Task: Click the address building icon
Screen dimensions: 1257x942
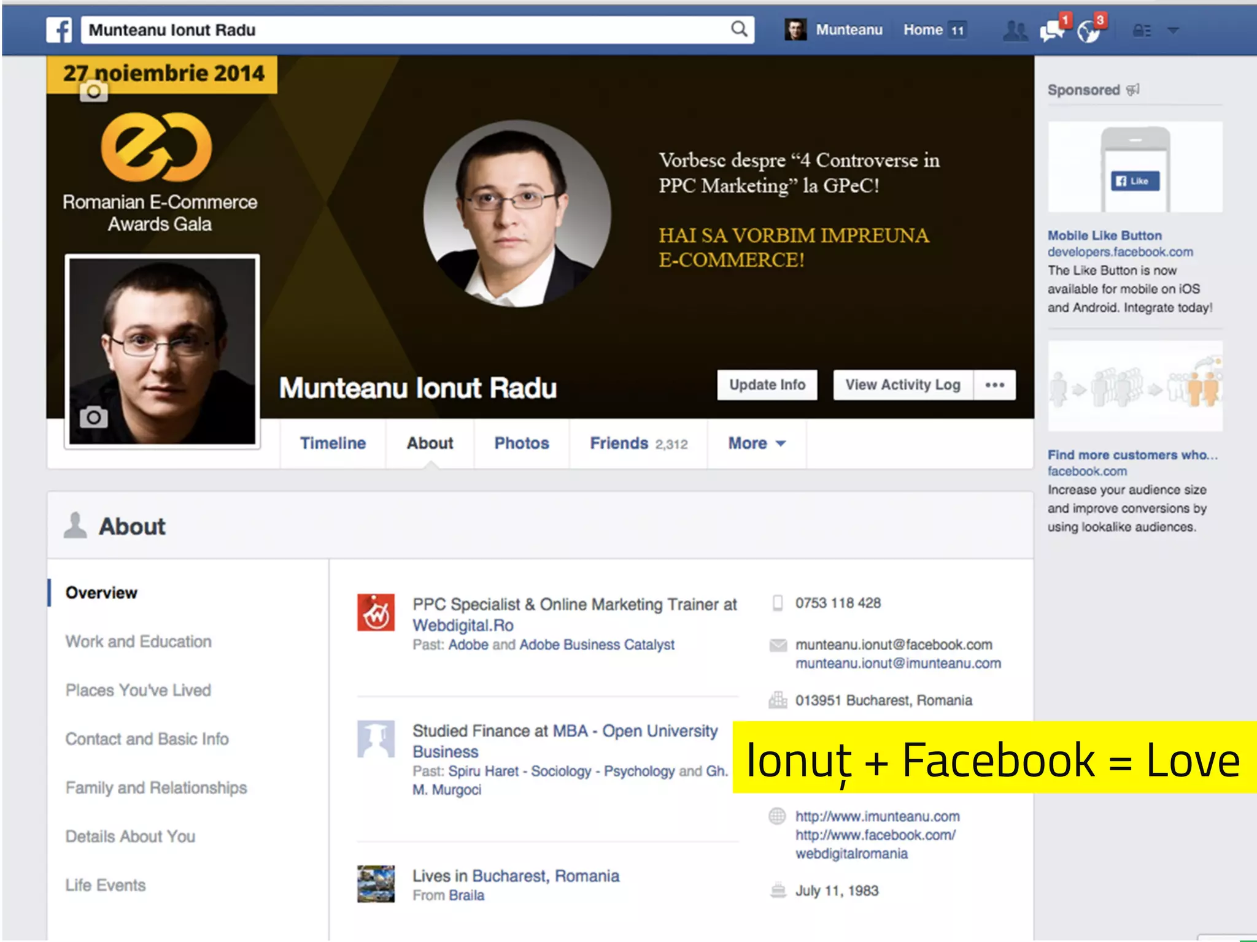Action: point(778,700)
